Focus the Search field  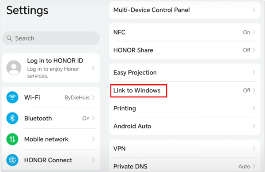(51, 38)
